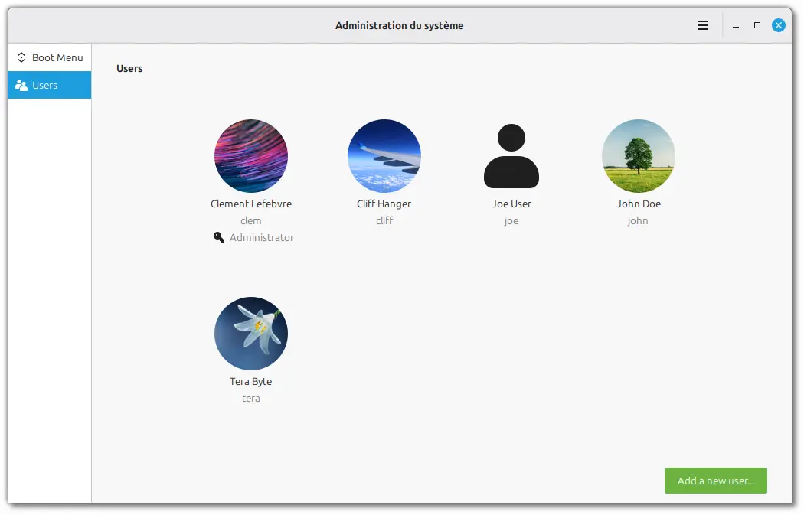Select John Doe's tree avatar
This screenshot has height=515, width=804.
click(x=639, y=156)
